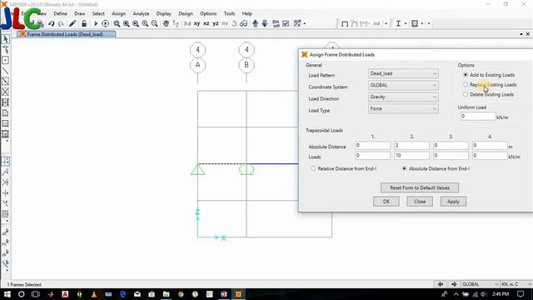Open units KN, m, C dropdown
The height and width of the screenshot is (300, 533).
(x=516, y=284)
